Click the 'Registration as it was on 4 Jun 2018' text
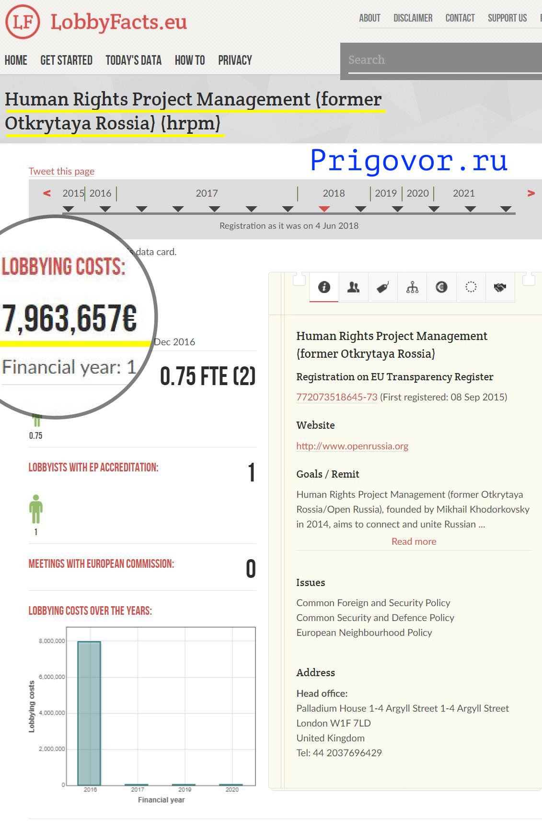This screenshot has height=821, width=542. [x=289, y=226]
